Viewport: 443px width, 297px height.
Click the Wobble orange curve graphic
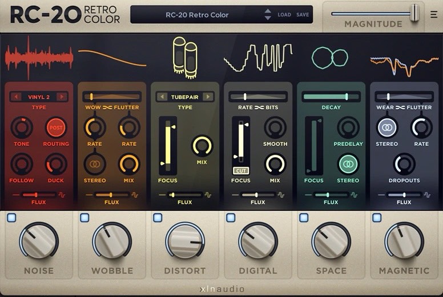(112, 58)
